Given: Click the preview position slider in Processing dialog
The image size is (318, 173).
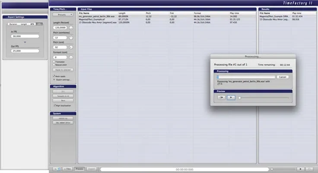Looking at the screenshot, I should [264, 98].
